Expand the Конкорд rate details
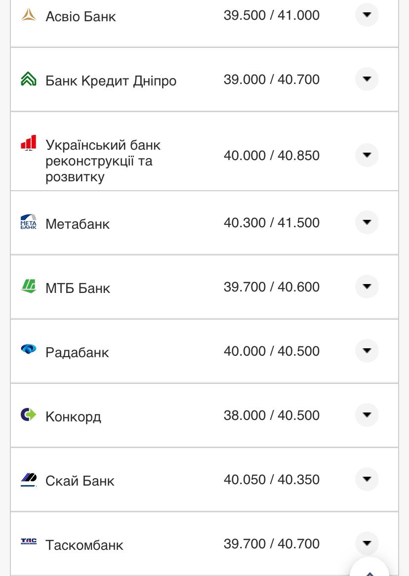 point(367,415)
